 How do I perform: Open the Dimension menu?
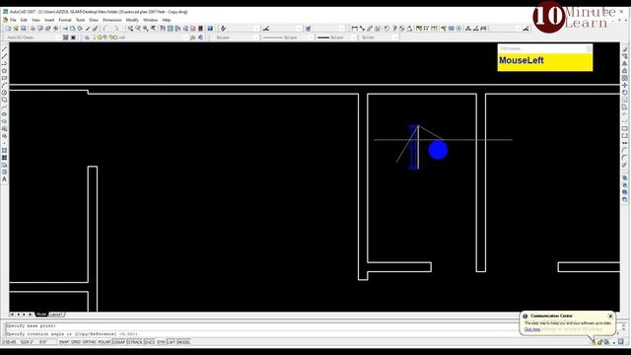[111, 20]
